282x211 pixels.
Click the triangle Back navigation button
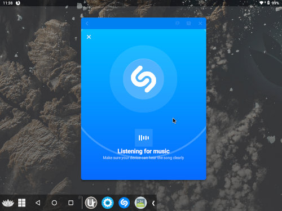tap(38, 203)
